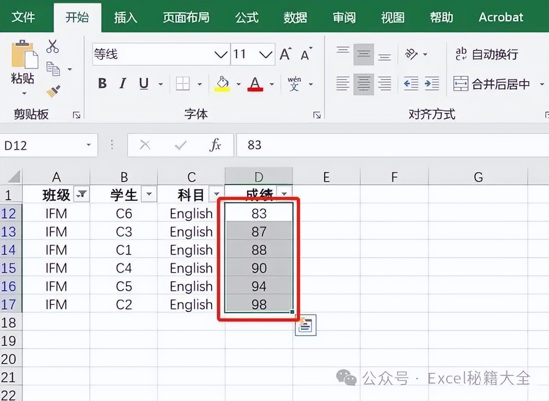Open underline style dropdown arrow
The height and width of the screenshot is (401, 549).
161,84
